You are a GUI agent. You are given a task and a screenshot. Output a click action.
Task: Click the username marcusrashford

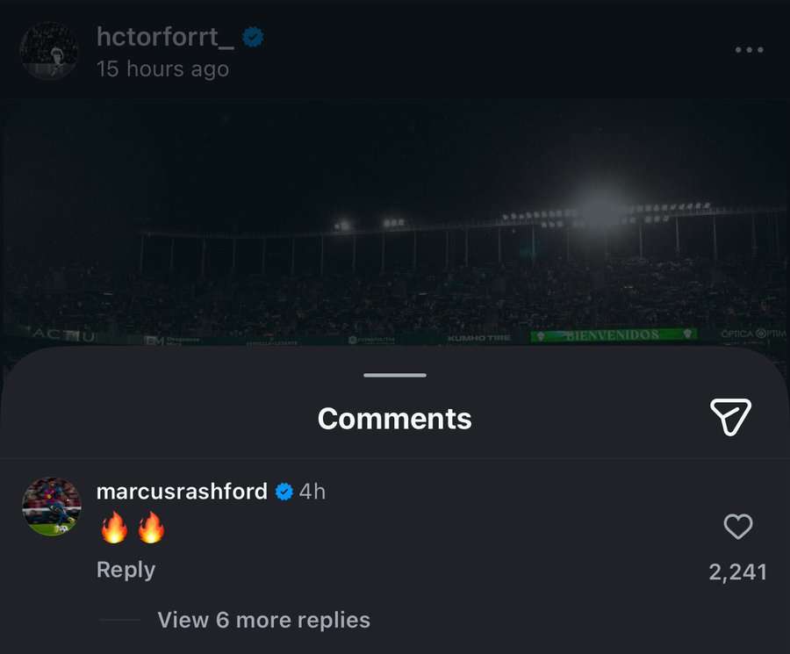183,492
